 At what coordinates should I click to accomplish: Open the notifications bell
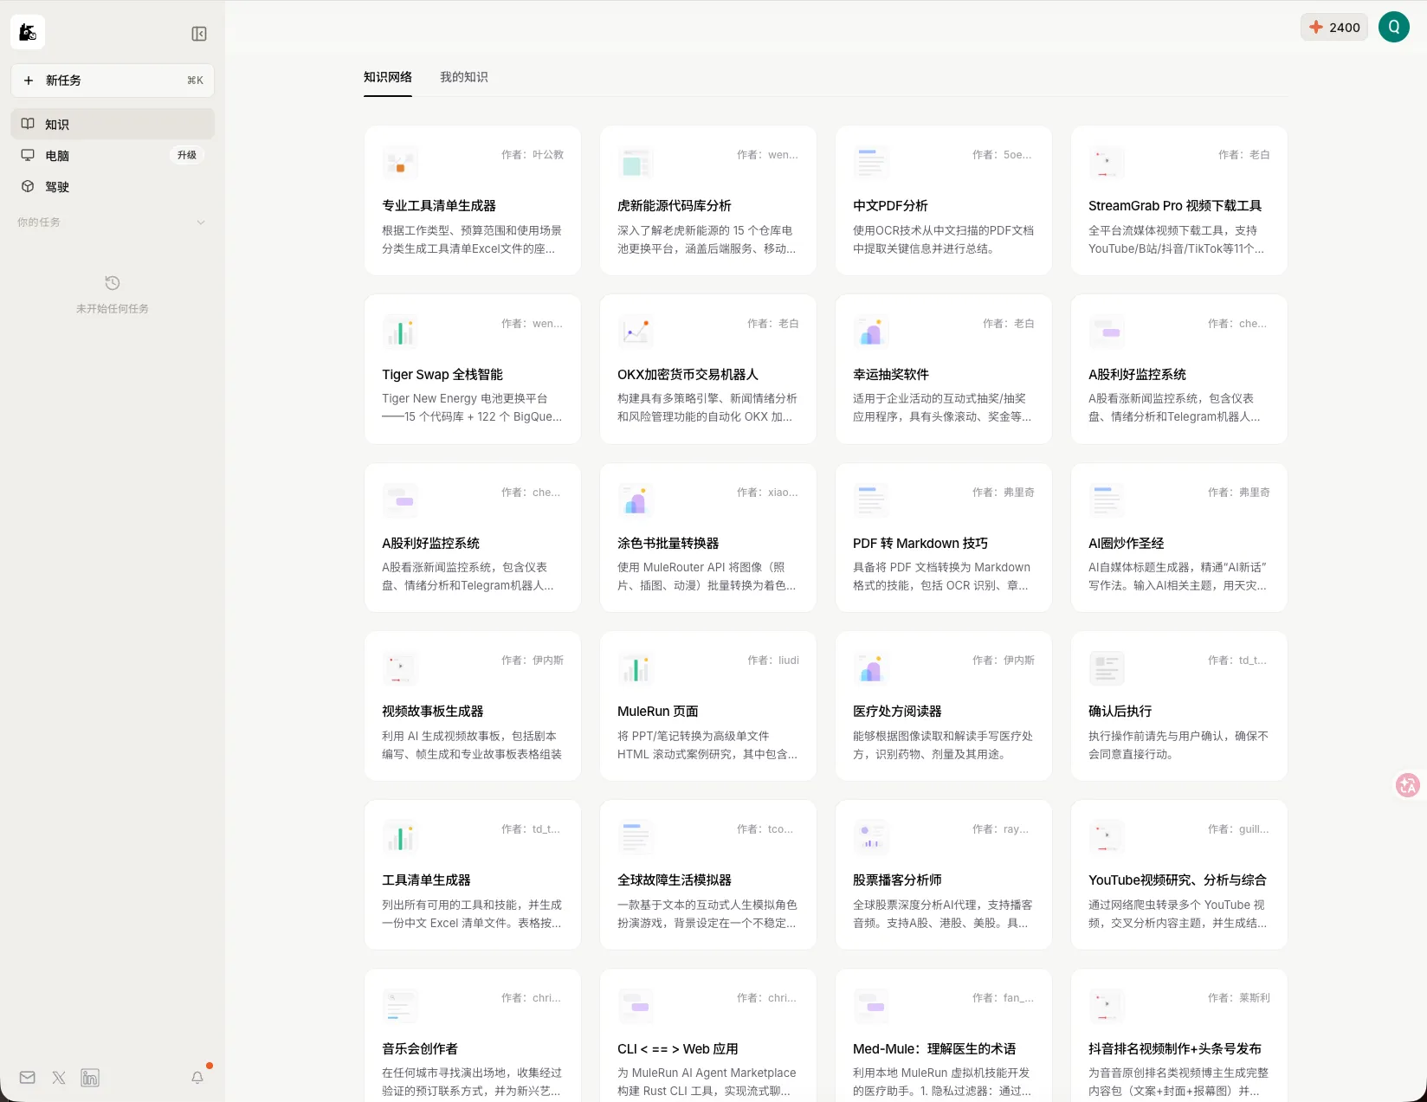pos(197,1078)
